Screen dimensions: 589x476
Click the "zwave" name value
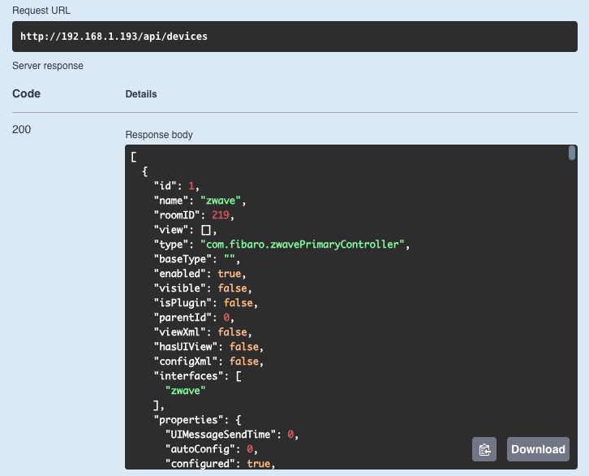(x=220, y=201)
